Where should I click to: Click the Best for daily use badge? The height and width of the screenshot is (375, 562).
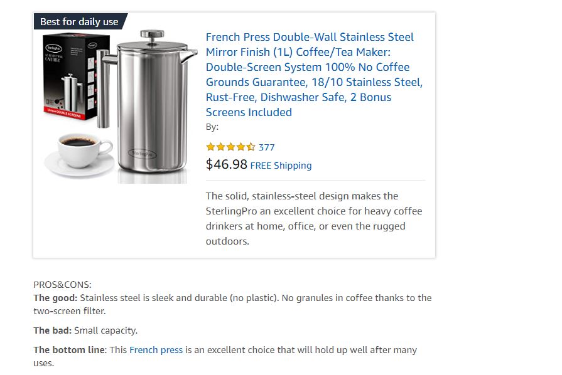79,21
